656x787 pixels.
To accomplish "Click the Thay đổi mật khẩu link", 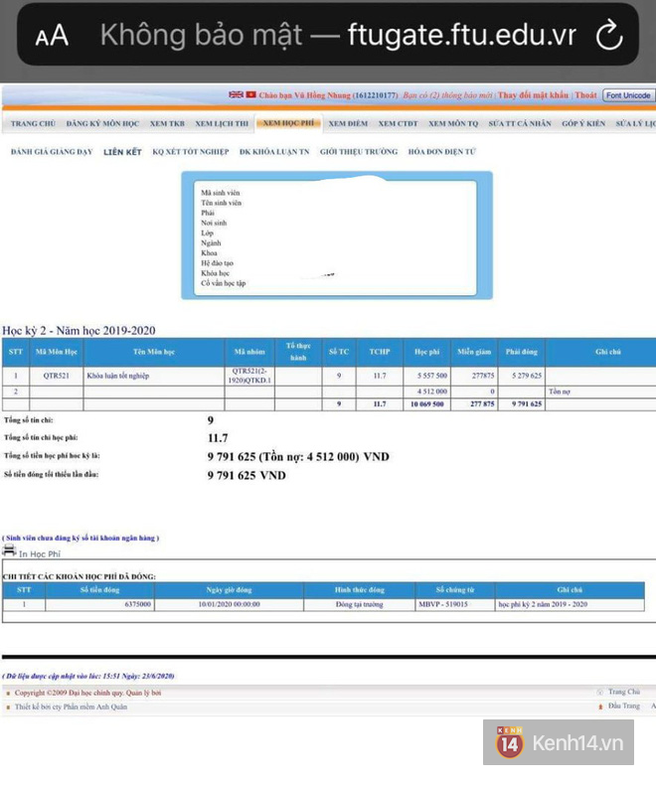I will tap(533, 94).
